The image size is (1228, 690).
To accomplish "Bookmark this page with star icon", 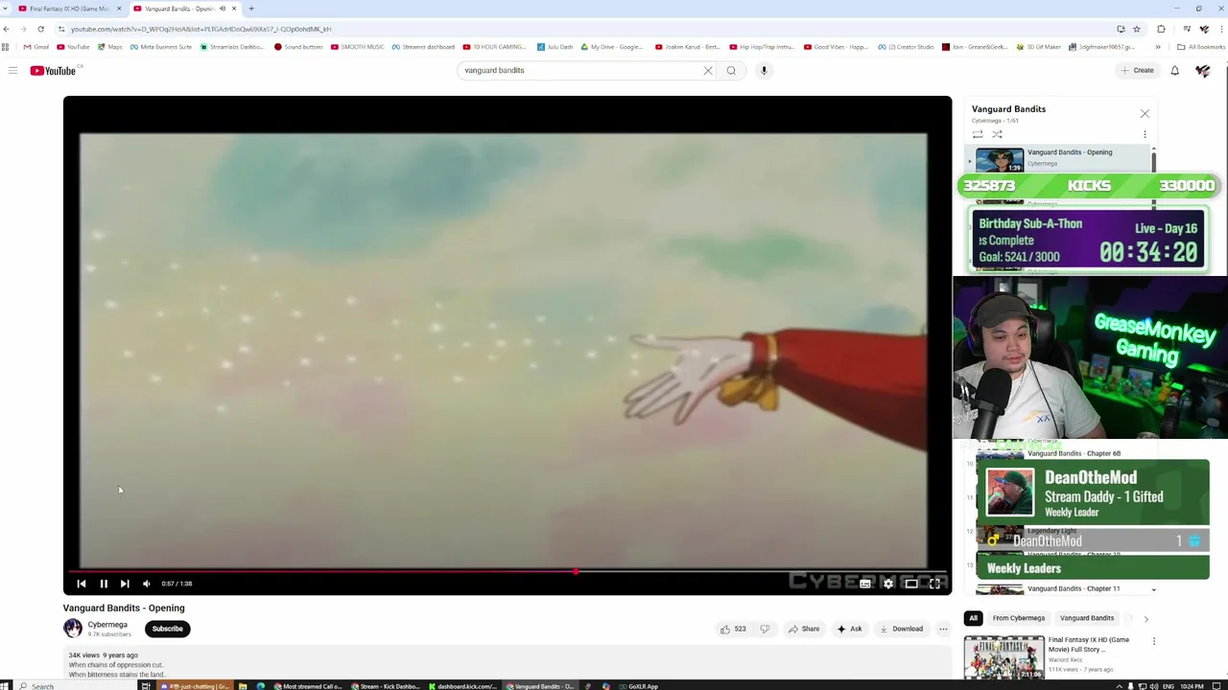I will [x=1137, y=29].
